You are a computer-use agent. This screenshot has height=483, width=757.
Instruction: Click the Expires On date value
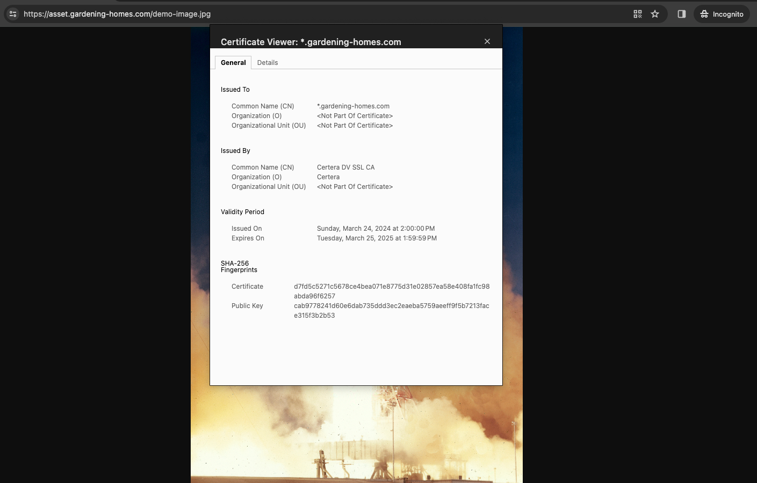377,238
